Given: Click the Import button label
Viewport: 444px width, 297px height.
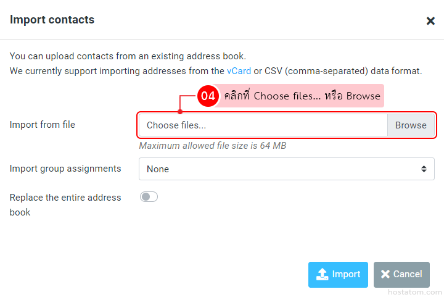Looking at the screenshot, I should [x=346, y=274].
